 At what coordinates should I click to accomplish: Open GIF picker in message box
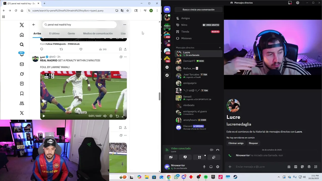point(296,167)
